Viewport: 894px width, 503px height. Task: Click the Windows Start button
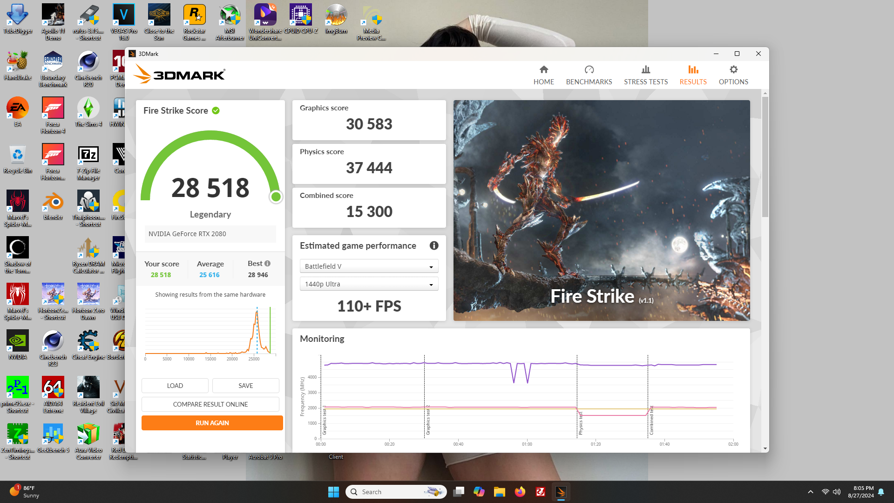coord(333,492)
